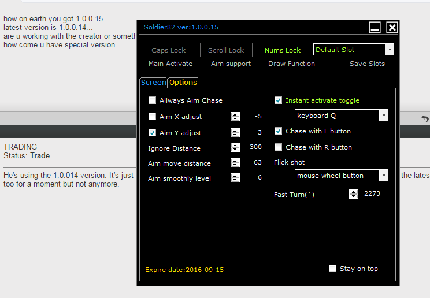
Task: Click the Flick shot label
Action: tap(289, 162)
